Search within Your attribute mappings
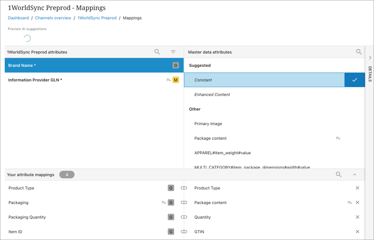 pyautogui.click(x=338, y=175)
